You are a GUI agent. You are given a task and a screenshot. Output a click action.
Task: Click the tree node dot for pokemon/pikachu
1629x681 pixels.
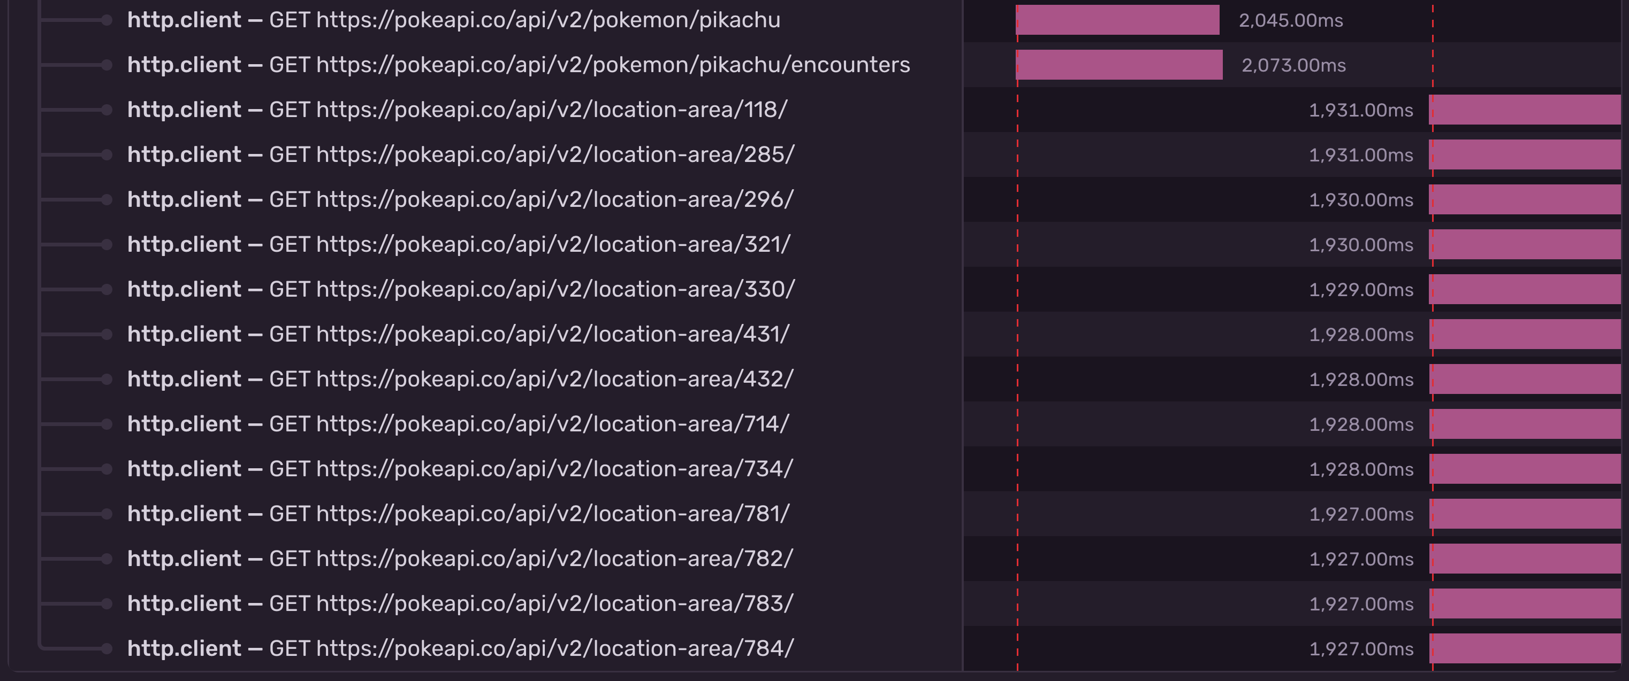[107, 20]
